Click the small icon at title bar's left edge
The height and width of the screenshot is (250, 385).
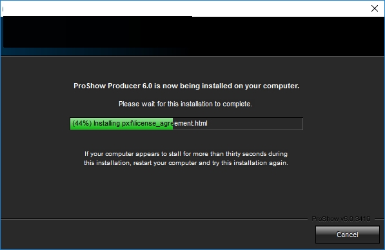[3, 9]
